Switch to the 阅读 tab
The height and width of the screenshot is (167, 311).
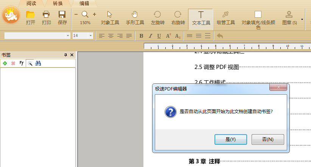(31, 3)
